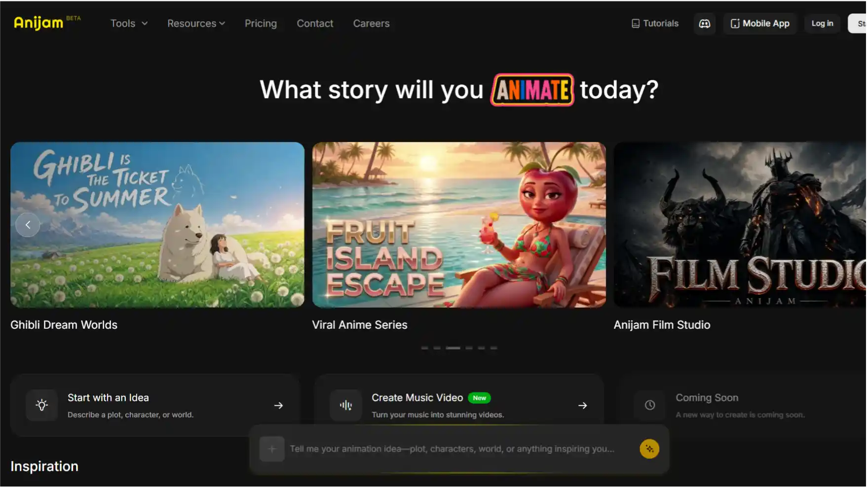Open Fruit Island Escape thumbnail
Image resolution: width=867 pixels, height=487 pixels.
point(459,225)
